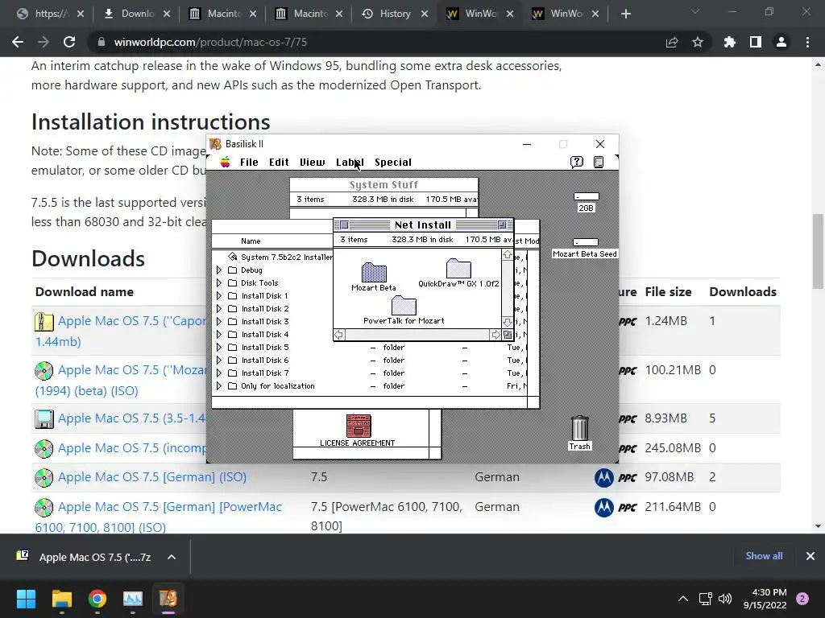Select the Trash icon on Mac desktop

tap(580, 428)
